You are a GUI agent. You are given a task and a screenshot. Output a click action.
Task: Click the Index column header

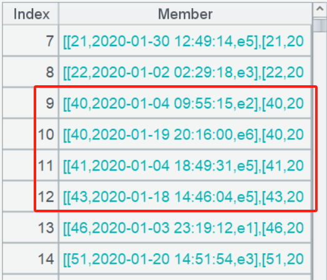click(31, 14)
